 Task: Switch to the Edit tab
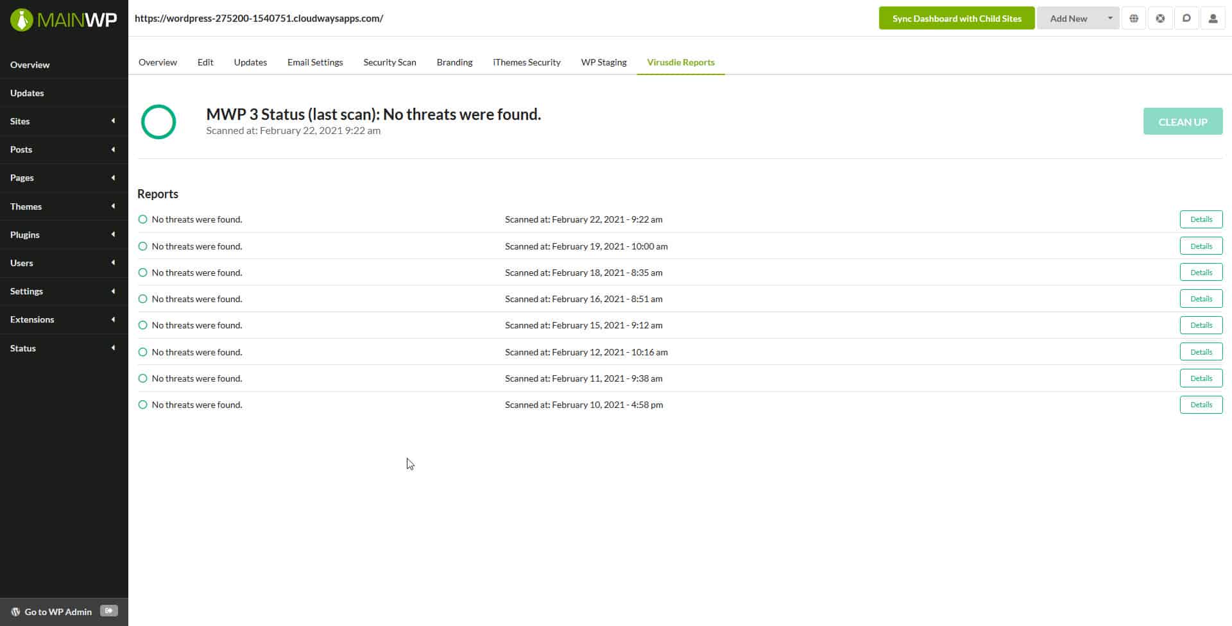click(x=205, y=62)
